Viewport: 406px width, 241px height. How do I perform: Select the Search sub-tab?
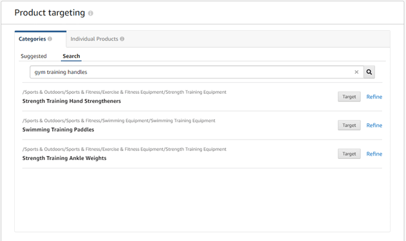tap(71, 56)
